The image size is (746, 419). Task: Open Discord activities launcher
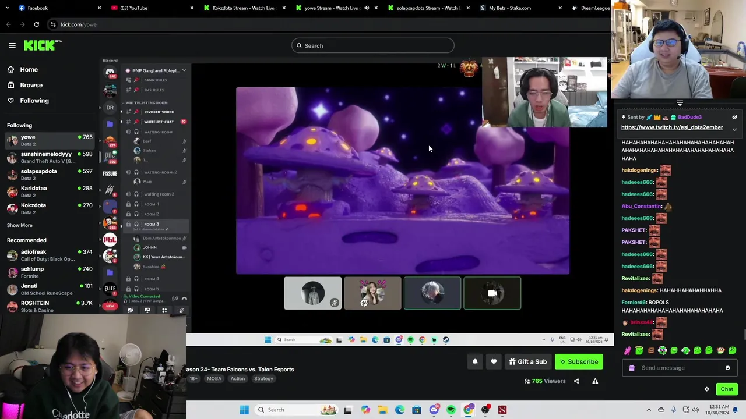(164, 310)
